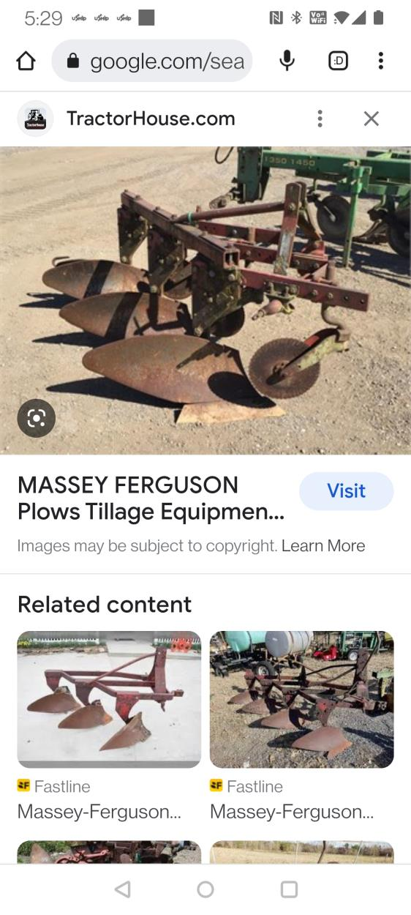Open the MASSEY FERGUSON Plows title link

coord(151,498)
